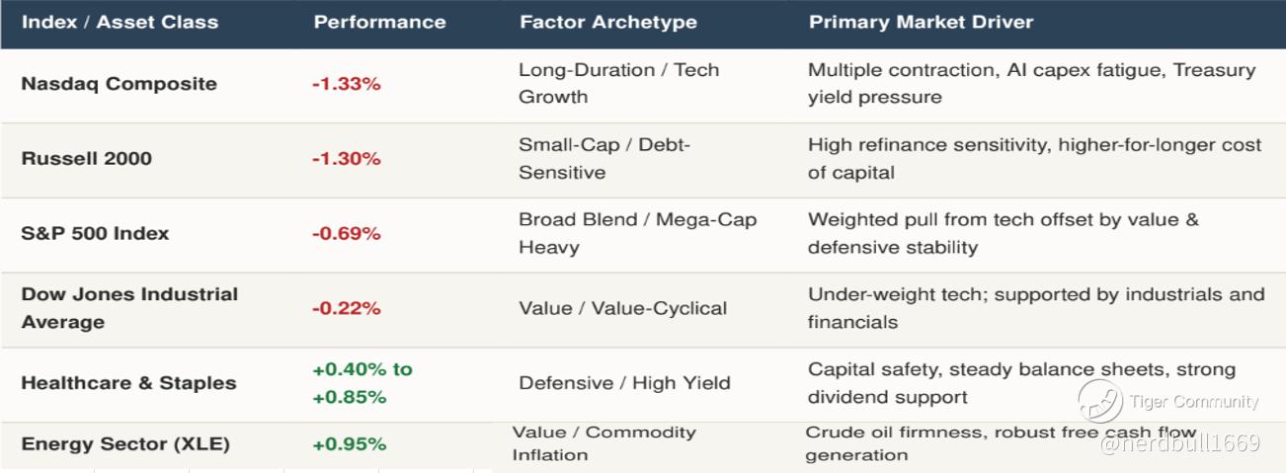Click the +0.95% performance value
Screen dimensions: 1286x473
click(x=349, y=444)
